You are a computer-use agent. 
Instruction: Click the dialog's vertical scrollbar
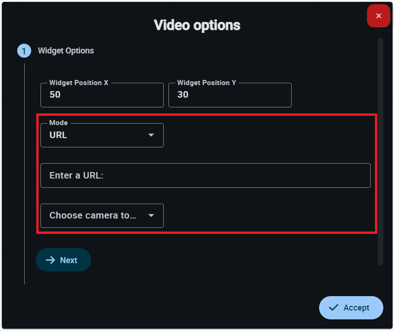380,151
